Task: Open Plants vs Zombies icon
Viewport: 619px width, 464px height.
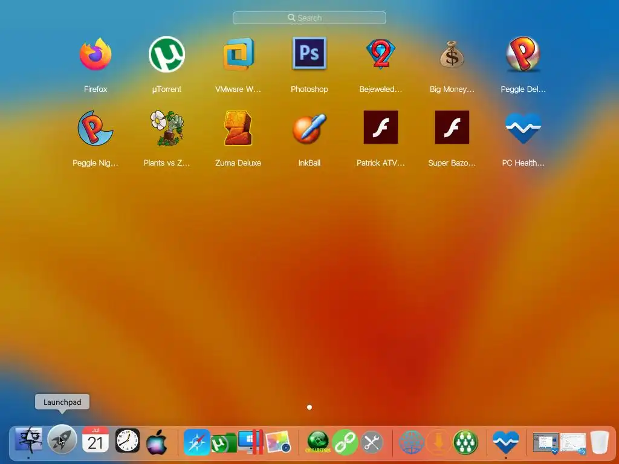Action: click(167, 128)
